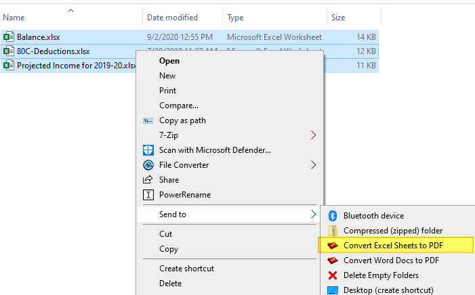The width and height of the screenshot is (475, 295).
Task: Select PowerRename menu entry
Action: pos(185,195)
